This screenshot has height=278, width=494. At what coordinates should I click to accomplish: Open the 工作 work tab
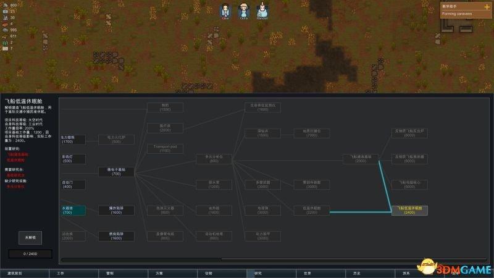(74, 273)
